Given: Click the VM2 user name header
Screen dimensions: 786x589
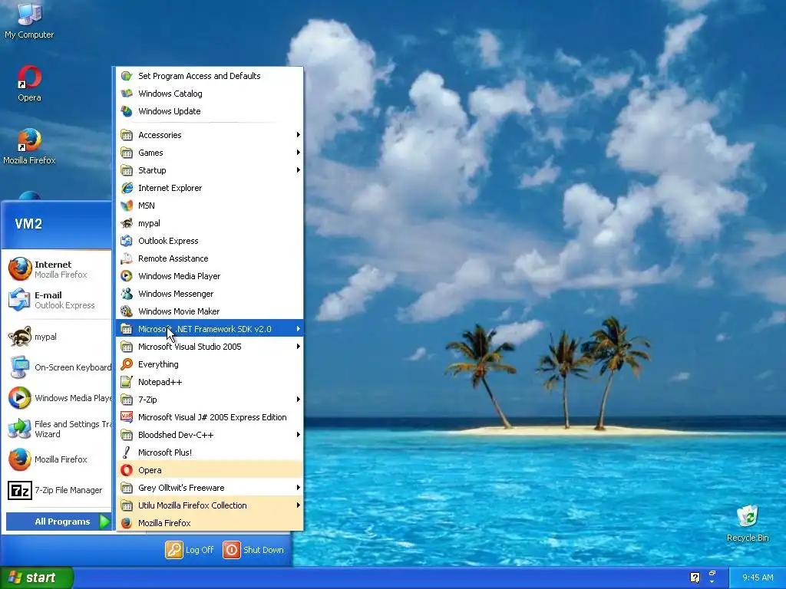Looking at the screenshot, I should click(x=28, y=223).
